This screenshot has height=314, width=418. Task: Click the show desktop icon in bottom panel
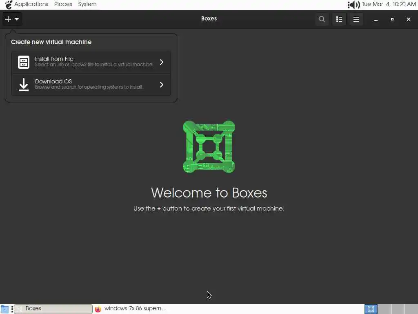[4, 309]
